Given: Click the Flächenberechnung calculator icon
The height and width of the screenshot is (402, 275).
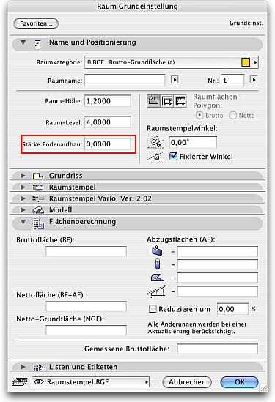Looking at the screenshot, I should click(x=38, y=224).
